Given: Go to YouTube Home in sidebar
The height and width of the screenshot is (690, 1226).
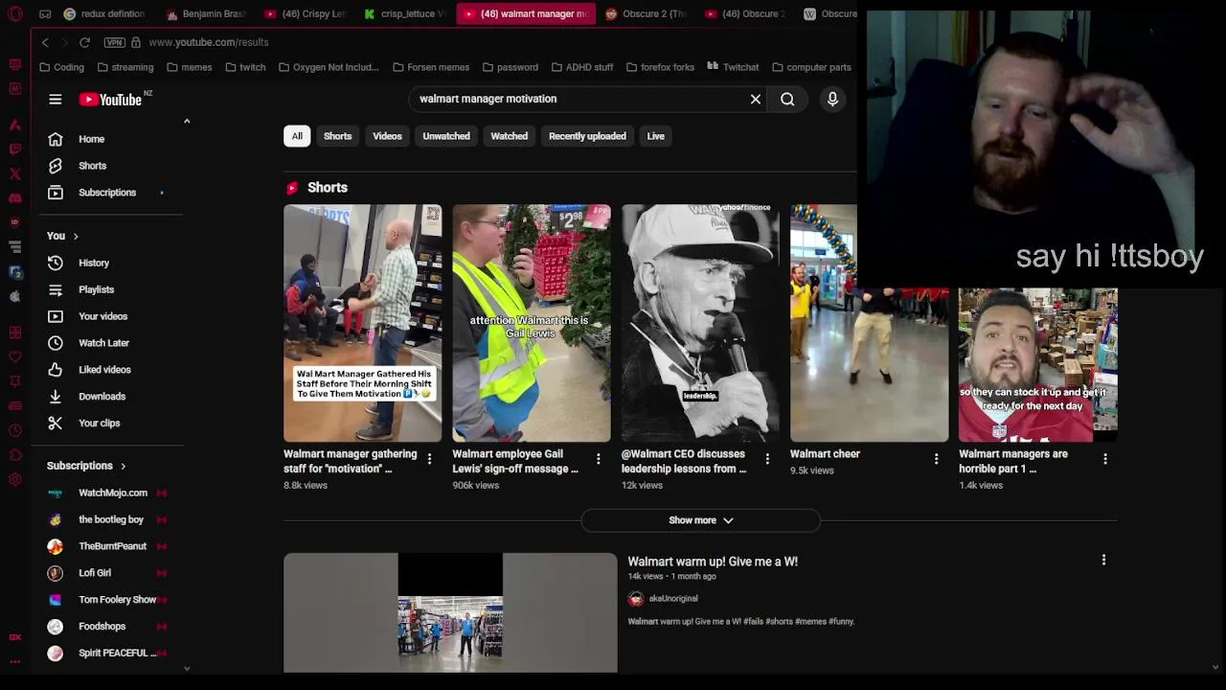Looking at the screenshot, I should click(x=91, y=139).
